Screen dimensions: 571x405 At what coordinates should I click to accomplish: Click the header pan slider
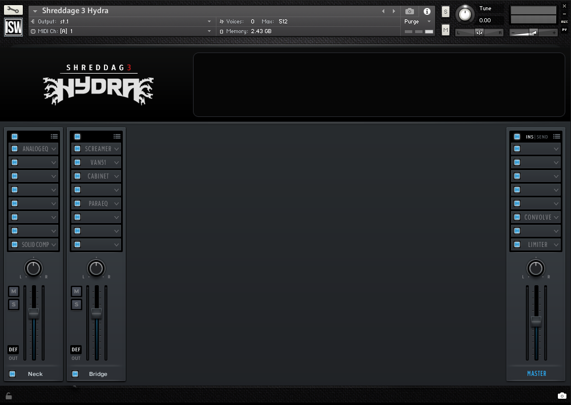pyautogui.click(x=479, y=33)
